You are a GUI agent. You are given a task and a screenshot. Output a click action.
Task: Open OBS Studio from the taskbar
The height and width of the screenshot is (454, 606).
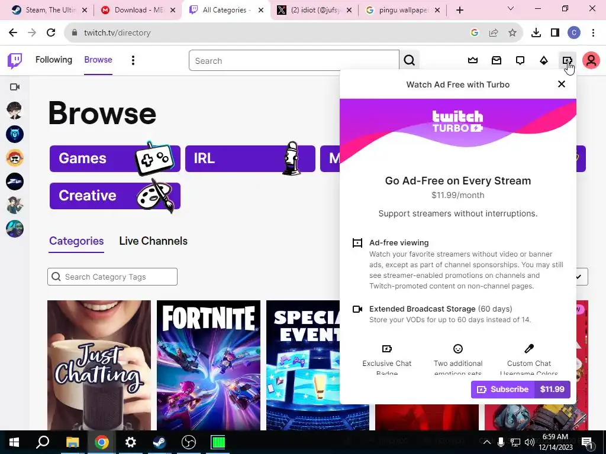(189, 442)
